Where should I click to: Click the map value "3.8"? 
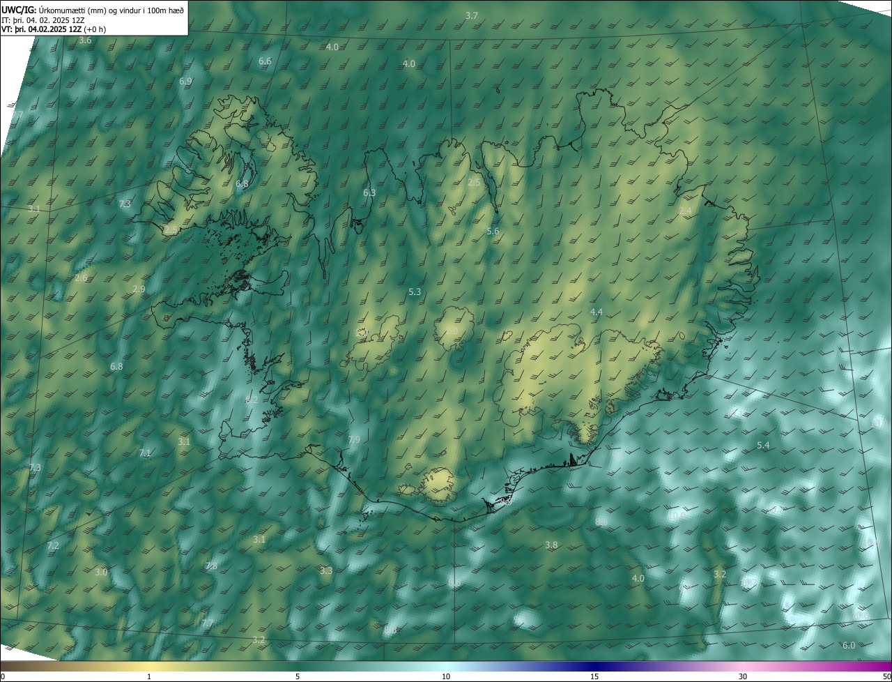[x=551, y=545]
